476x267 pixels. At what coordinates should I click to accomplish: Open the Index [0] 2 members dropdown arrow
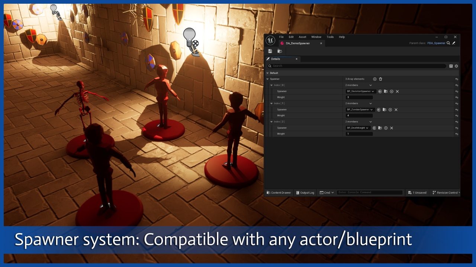click(370, 85)
